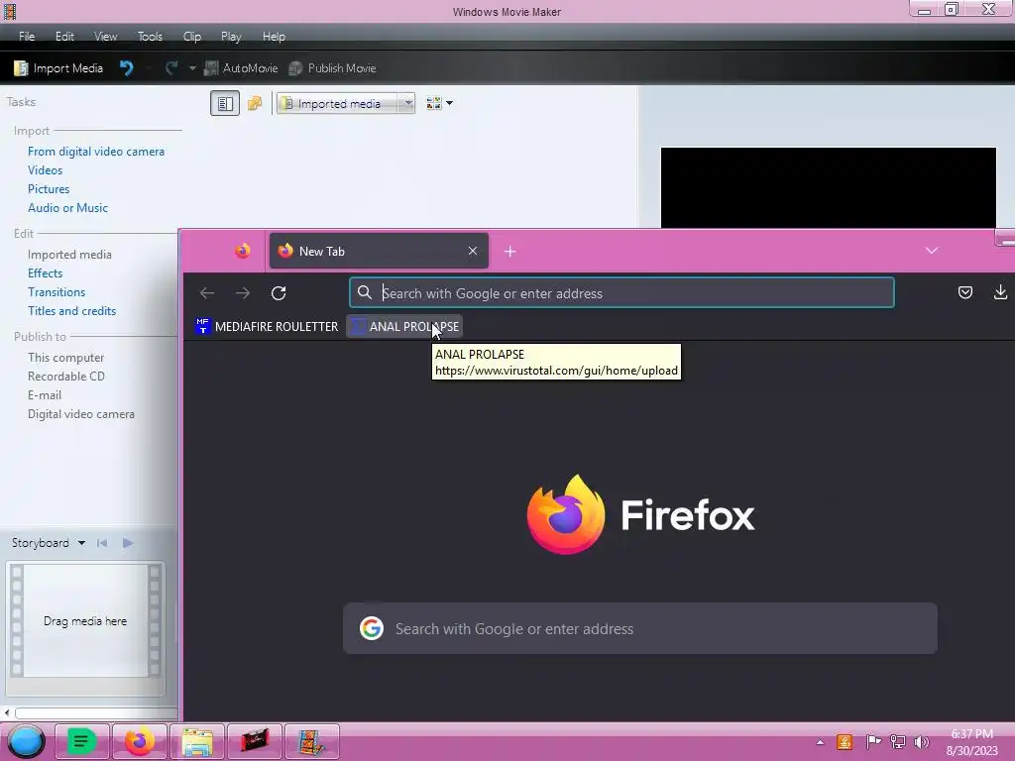Screen dimensions: 1015x761
Task: Click the Google search box on new tab page
Action: pos(639,628)
